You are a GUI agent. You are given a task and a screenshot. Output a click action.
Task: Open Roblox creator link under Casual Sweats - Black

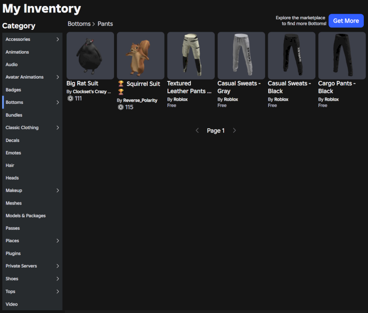click(x=281, y=99)
